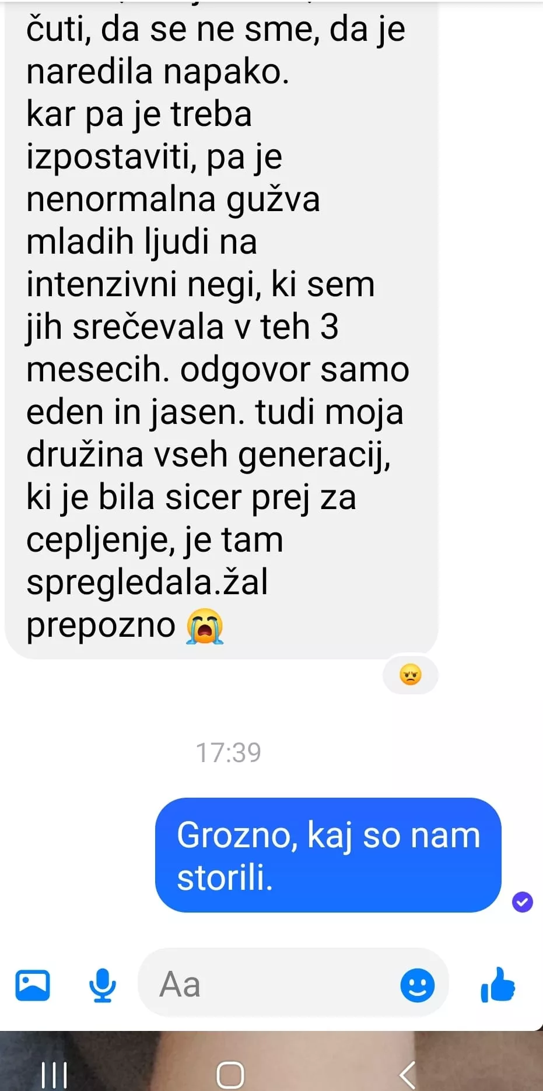Tap the delivered checkmark status icon
The image size is (543, 1091).
point(523,902)
